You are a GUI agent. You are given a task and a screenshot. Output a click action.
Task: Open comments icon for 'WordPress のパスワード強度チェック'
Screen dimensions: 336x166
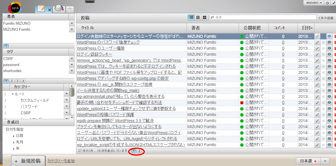(323, 43)
